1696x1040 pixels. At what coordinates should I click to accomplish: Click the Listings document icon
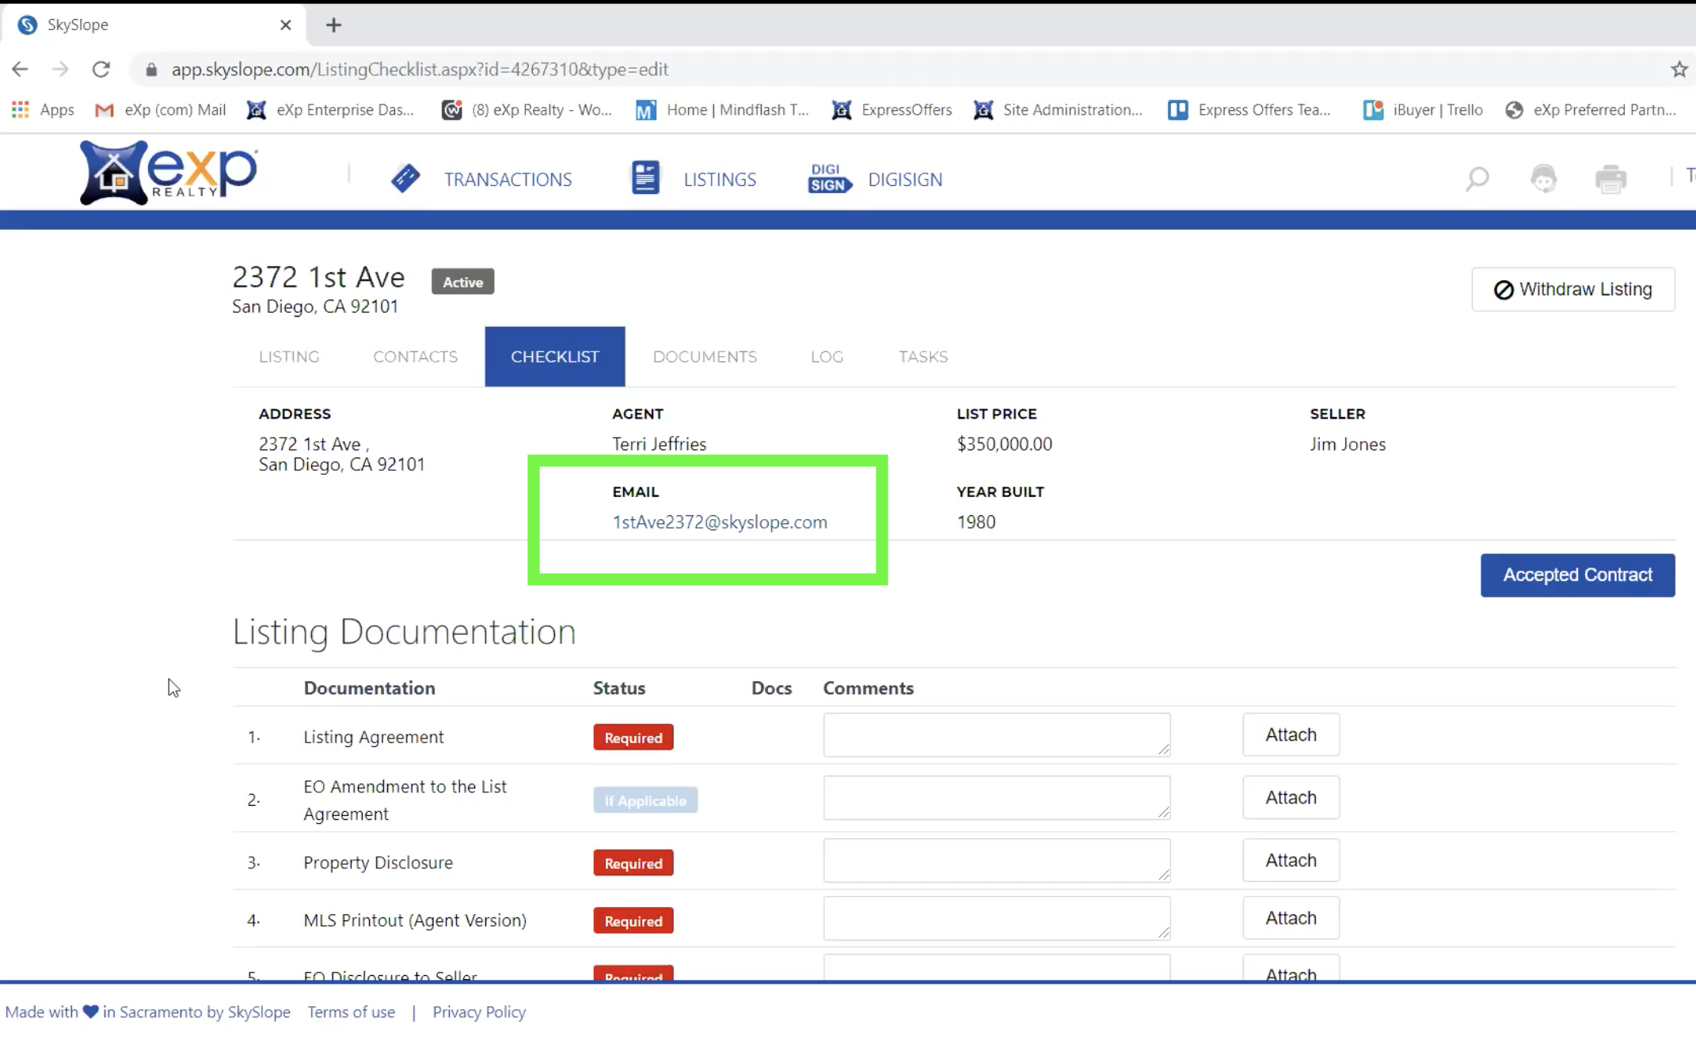[x=645, y=178]
